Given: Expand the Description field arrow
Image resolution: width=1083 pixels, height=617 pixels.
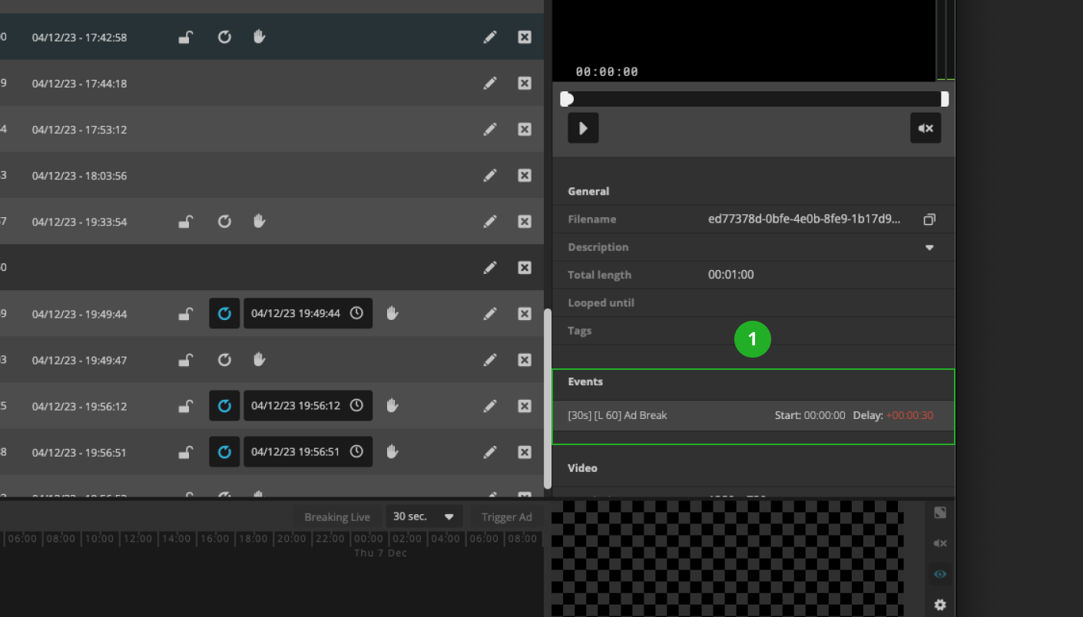Looking at the screenshot, I should [929, 248].
